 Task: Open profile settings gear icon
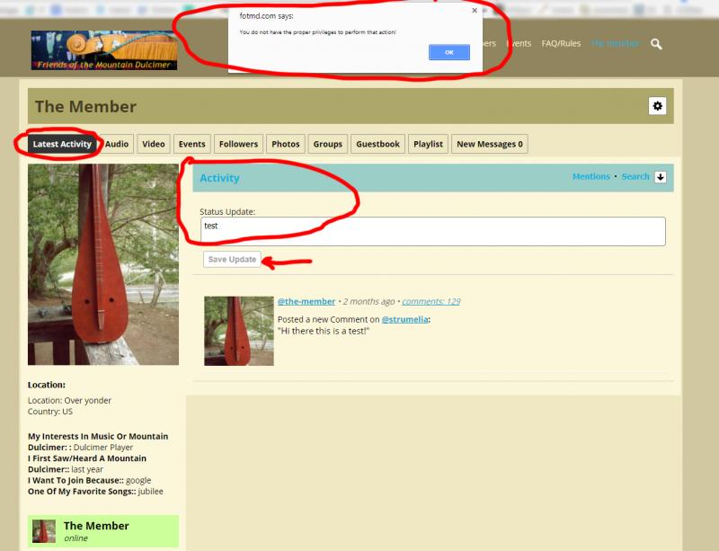point(657,106)
